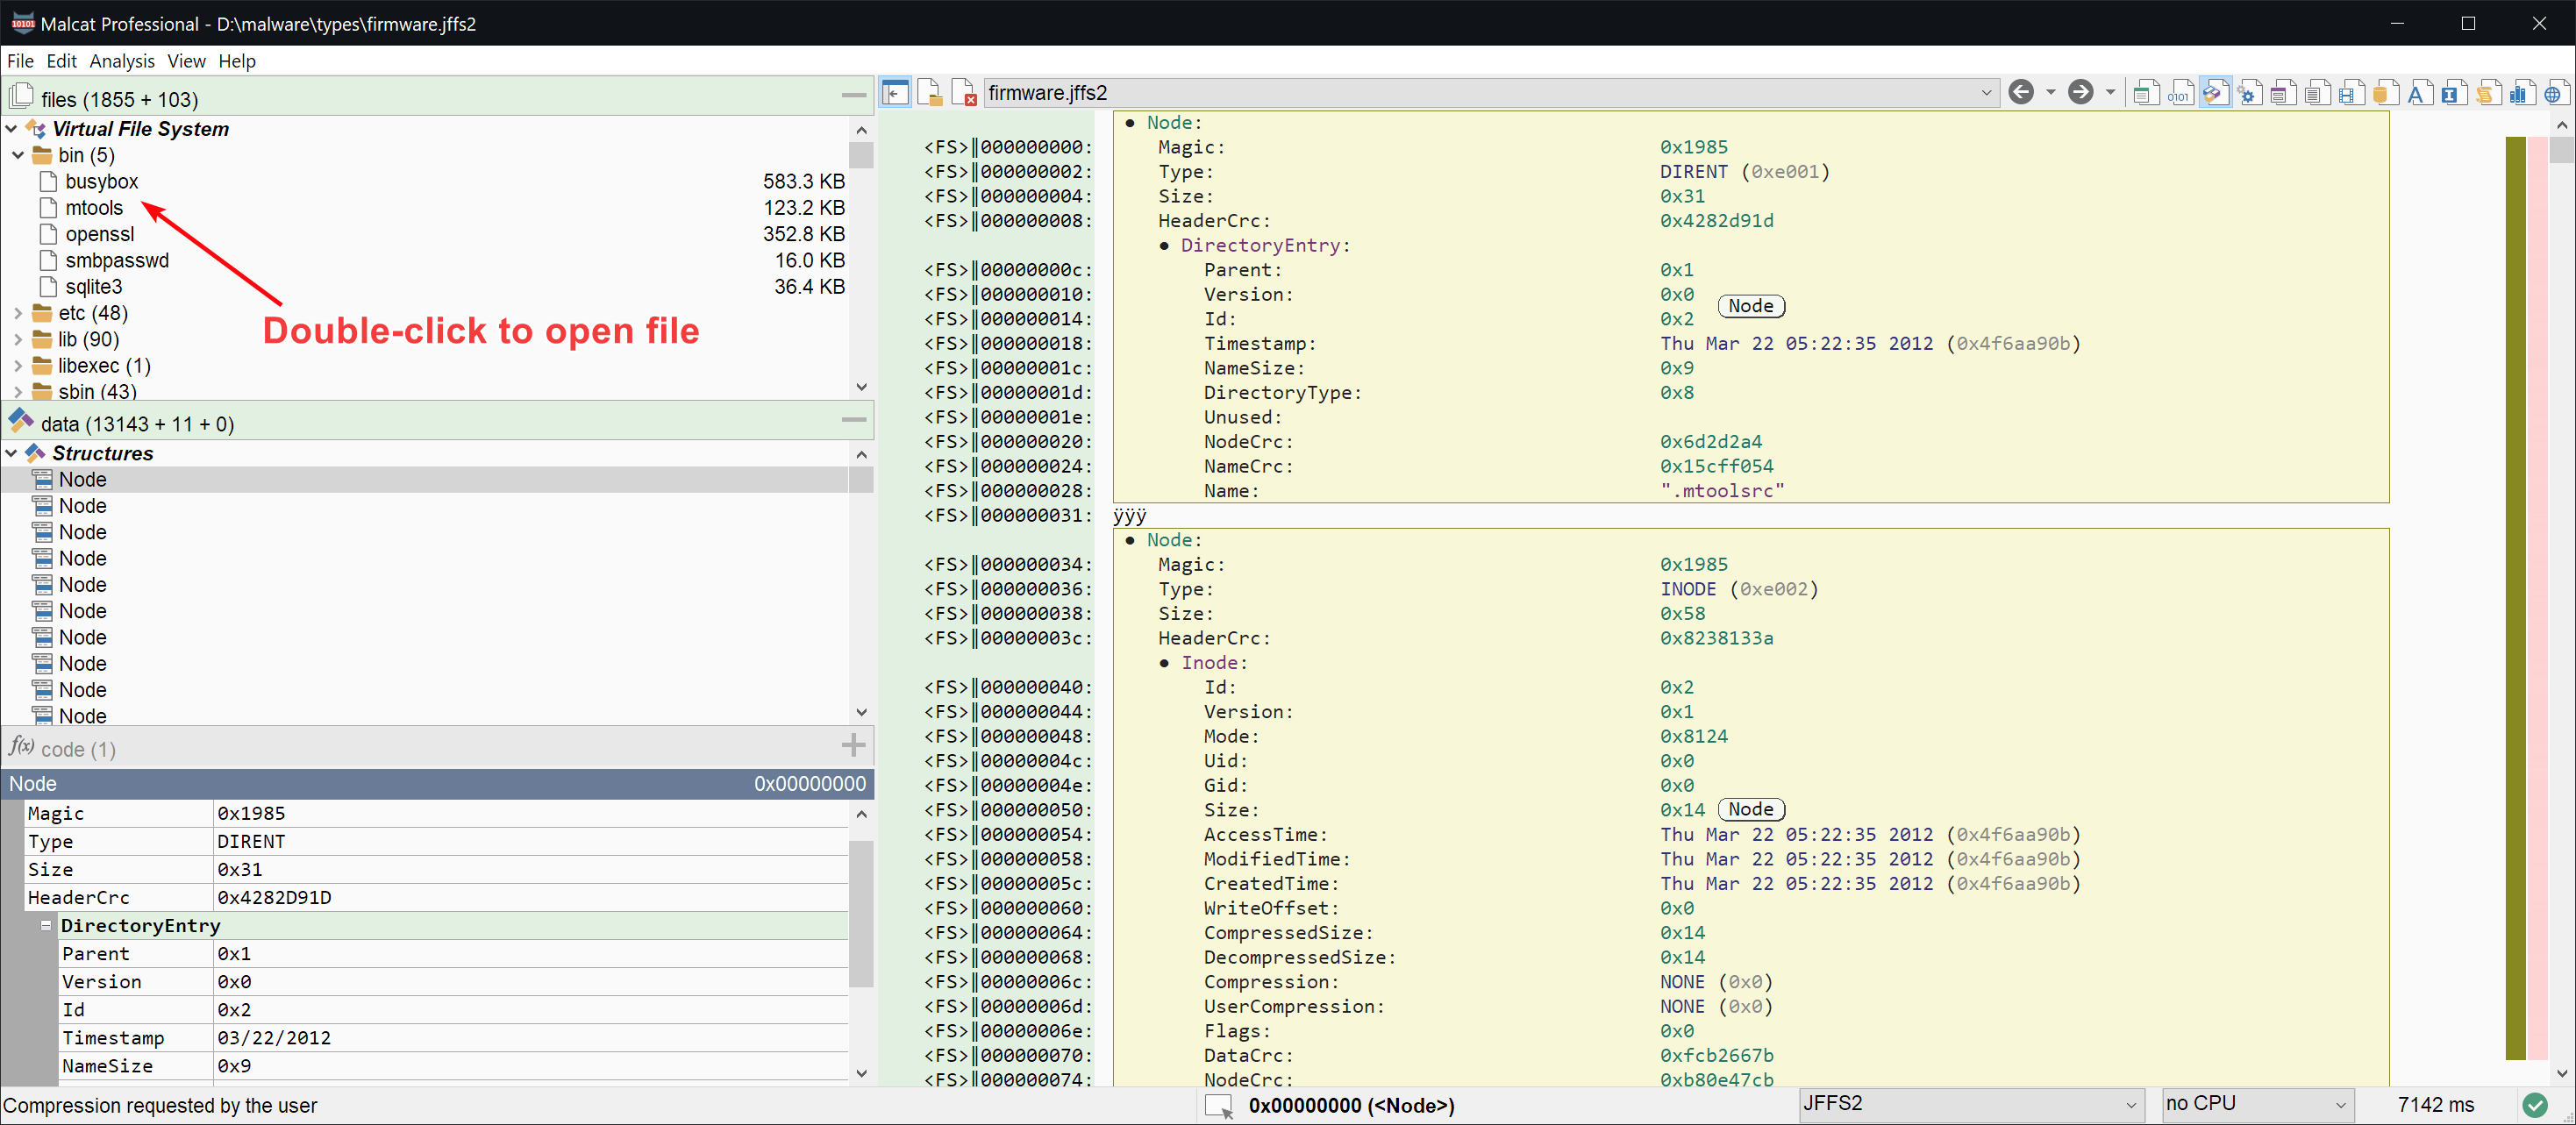Click Node badge next to Version 0x0
This screenshot has width=2576, height=1125.
click(x=1750, y=306)
